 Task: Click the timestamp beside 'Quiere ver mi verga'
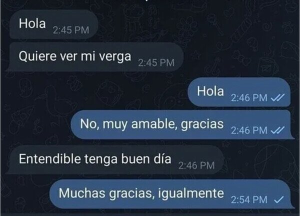coord(156,62)
